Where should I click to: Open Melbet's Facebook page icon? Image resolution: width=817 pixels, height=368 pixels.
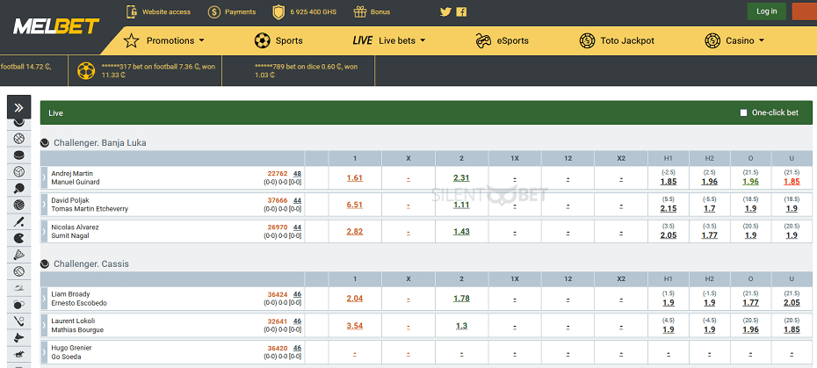(461, 11)
